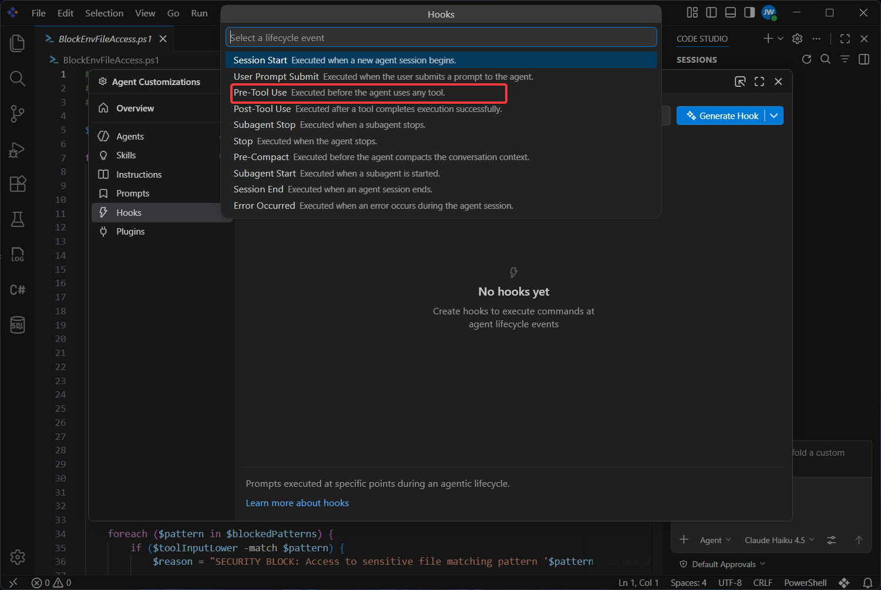Image resolution: width=881 pixels, height=590 pixels.
Task: Open the Generate Hook dropdown arrow
Action: (x=774, y=116)
